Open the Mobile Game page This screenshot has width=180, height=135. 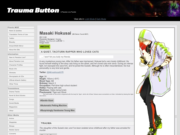[21, 130]
